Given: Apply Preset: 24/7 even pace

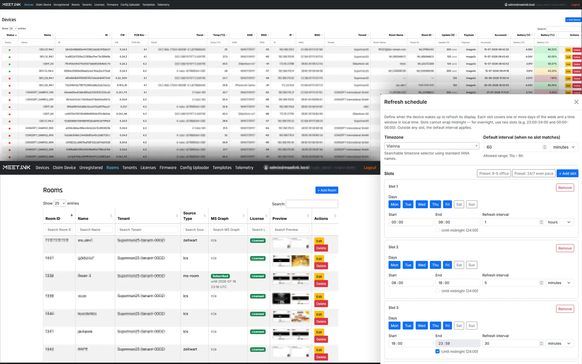Looking at the screenshot, I should [x=533, y=174].
